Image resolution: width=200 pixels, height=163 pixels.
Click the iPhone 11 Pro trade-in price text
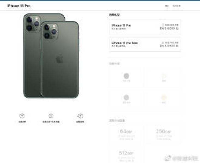click(169, 28)
